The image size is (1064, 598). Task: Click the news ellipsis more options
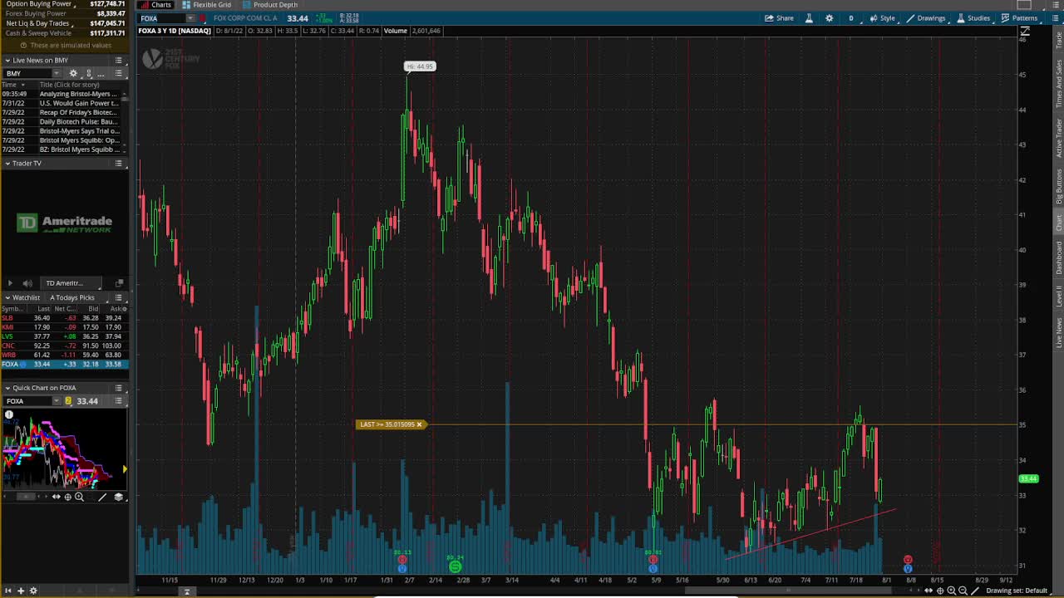[101, 74]
